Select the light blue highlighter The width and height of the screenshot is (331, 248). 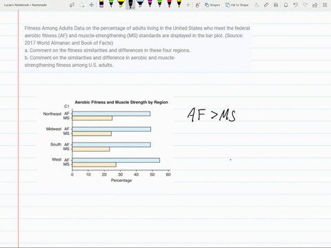[140, 4]
